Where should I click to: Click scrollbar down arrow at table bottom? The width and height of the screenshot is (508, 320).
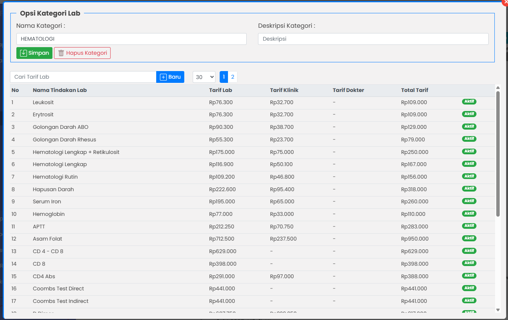[498, 310]
